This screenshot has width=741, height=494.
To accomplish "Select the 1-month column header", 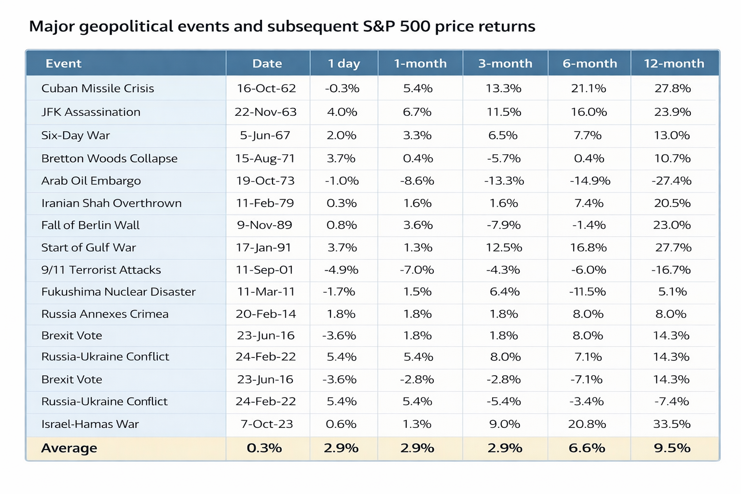I will coord(420,64).
